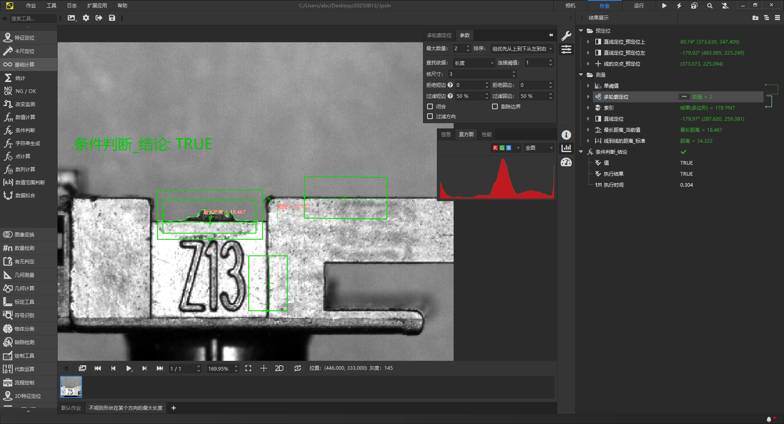Screen dimensions: 784x424
Task: Select the 缺陷检测 tool category
Action: pyautogui.click(x=24, y=342)
